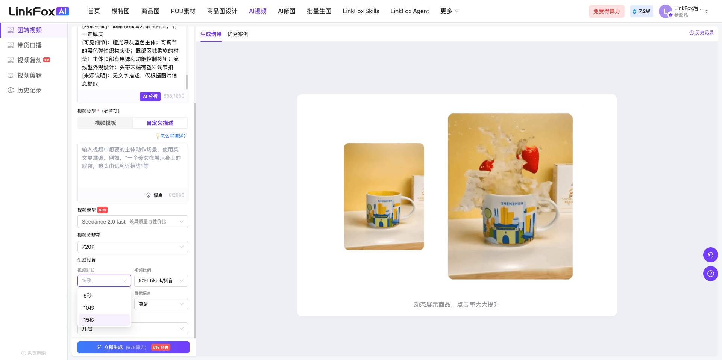Open AI视频 in the top navigation
This screenshot has height=360, width=722.
258,11
